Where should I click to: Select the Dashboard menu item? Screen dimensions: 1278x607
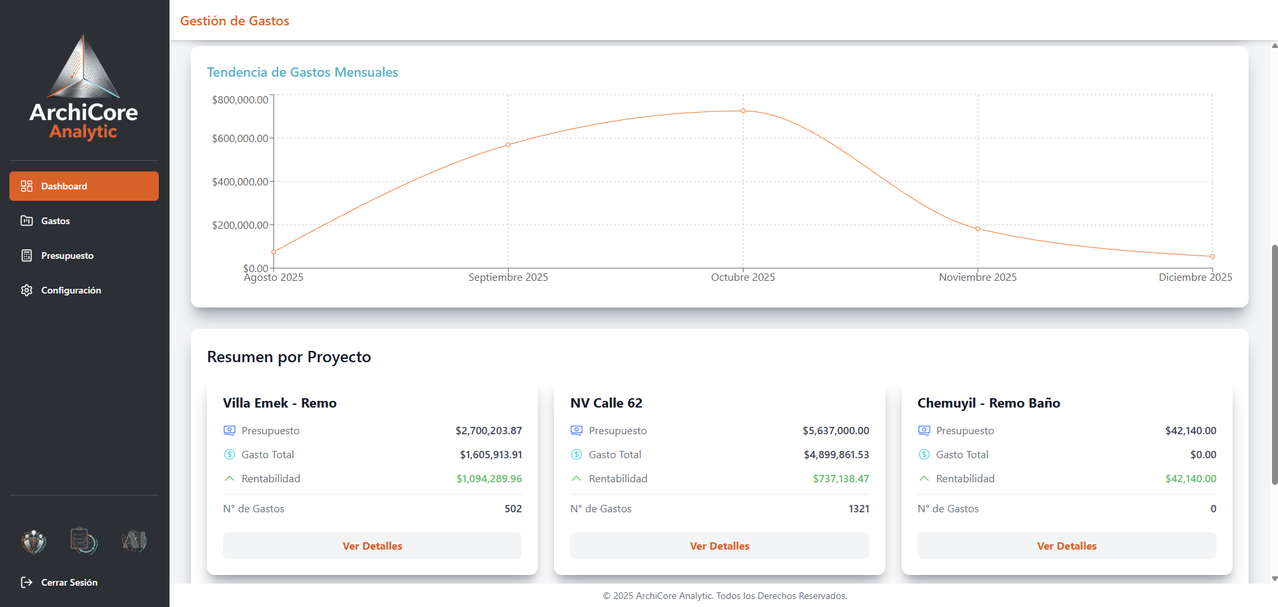point(84,186)
